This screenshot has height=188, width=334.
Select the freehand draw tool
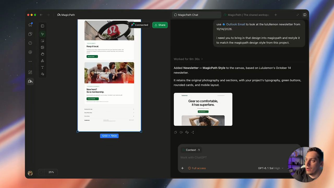[43, 74]
